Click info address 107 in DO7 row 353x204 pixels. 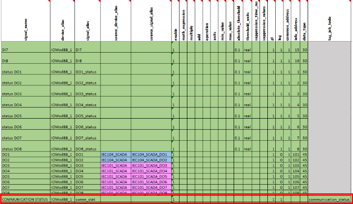[x=296, y=187]
